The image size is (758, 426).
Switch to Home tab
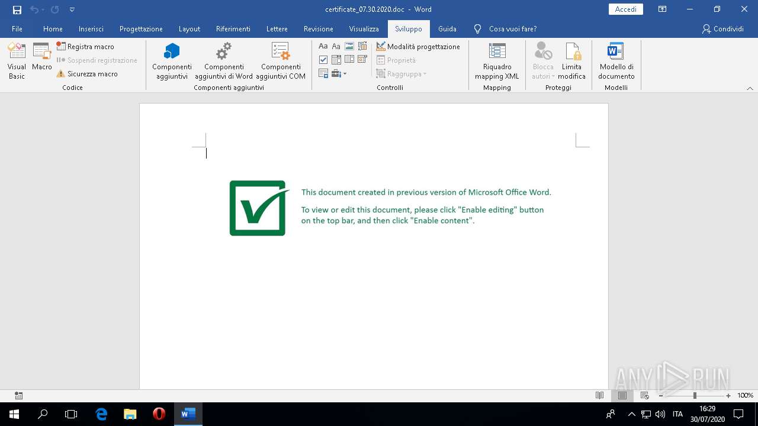point(53,29)
